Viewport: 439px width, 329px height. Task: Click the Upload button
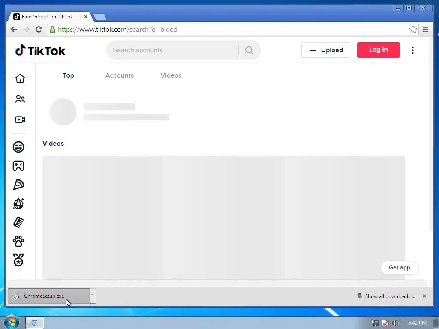[x=326, y=50]
